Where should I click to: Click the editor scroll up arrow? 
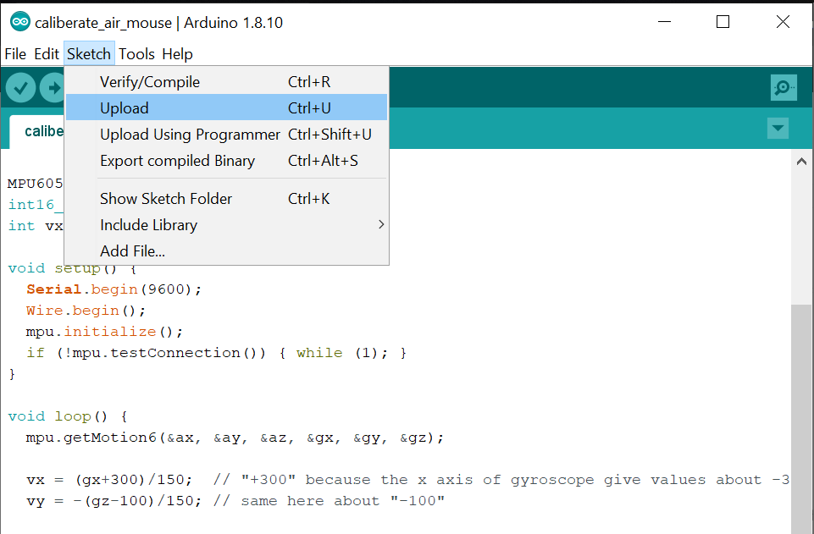pos(801,162)
